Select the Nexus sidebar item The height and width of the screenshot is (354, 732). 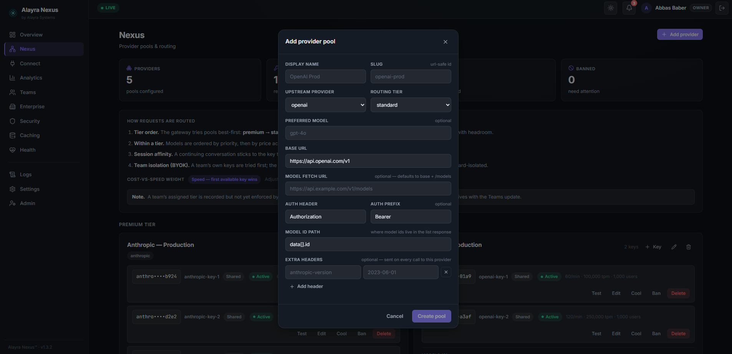[44, 49]
